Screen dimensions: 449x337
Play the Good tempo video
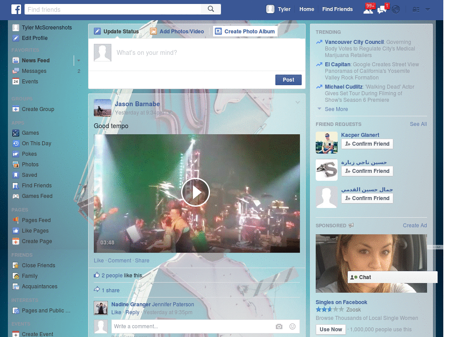pyautogui.click(x=196, y=192)
